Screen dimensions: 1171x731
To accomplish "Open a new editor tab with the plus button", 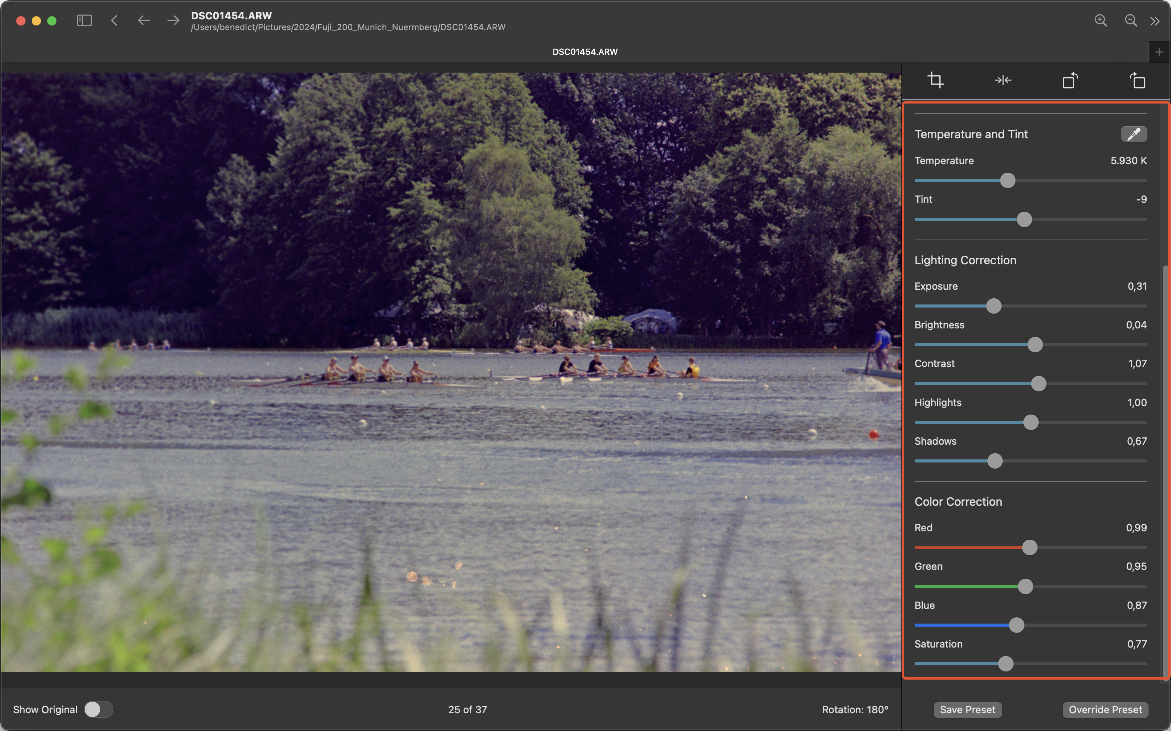I will coord(1159,52).
